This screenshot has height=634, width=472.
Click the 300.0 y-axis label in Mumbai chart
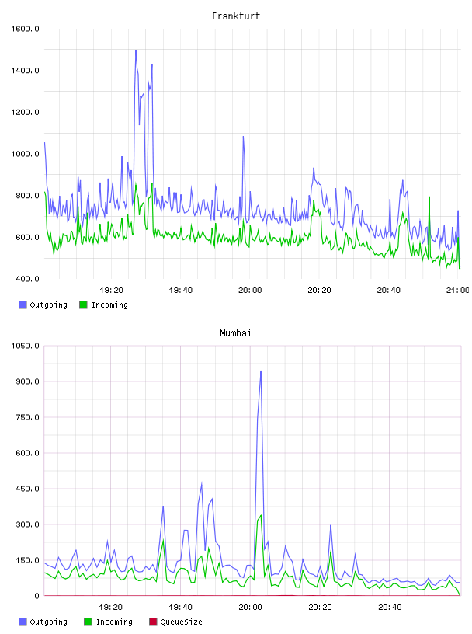click(x=27, y=524)
